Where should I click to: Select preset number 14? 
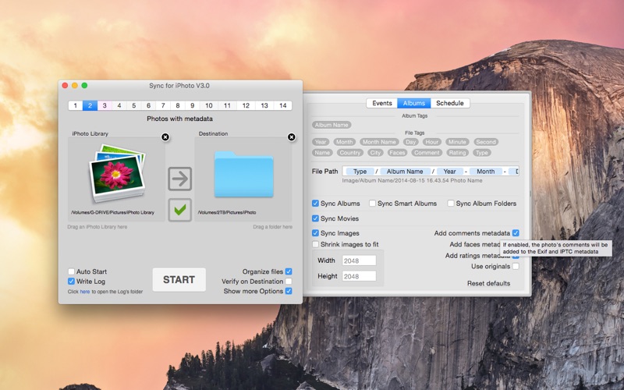tap(283, 105)
